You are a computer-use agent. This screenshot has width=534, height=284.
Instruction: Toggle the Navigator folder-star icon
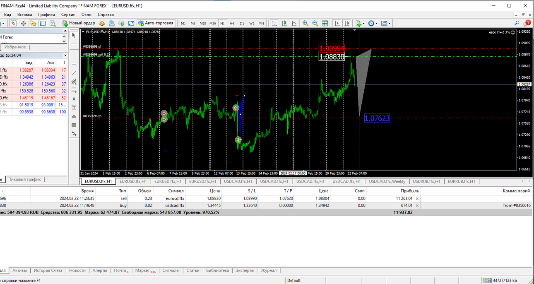[33, 23]
